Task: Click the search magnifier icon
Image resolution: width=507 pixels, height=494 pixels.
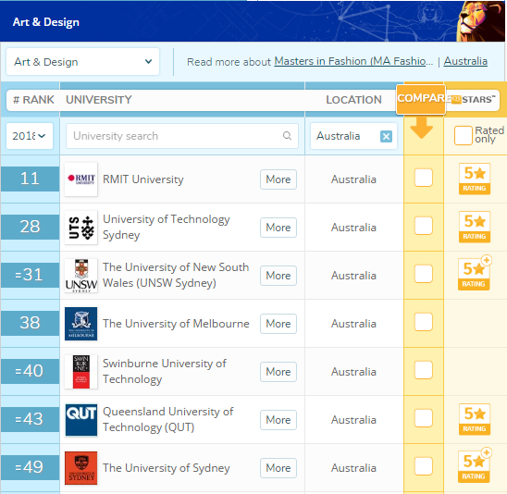Action: pos(287,135)
